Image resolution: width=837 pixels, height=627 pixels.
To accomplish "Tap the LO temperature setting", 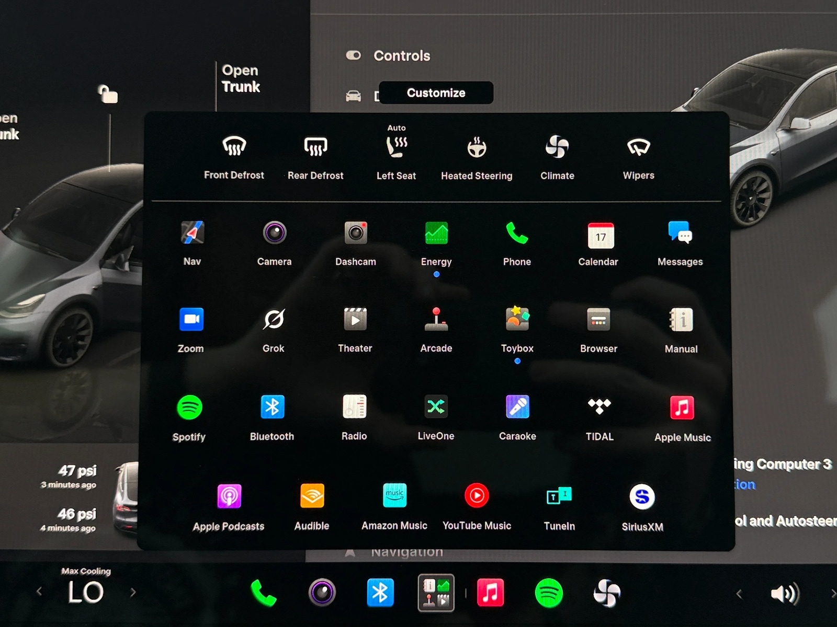I will click(86, 593).
